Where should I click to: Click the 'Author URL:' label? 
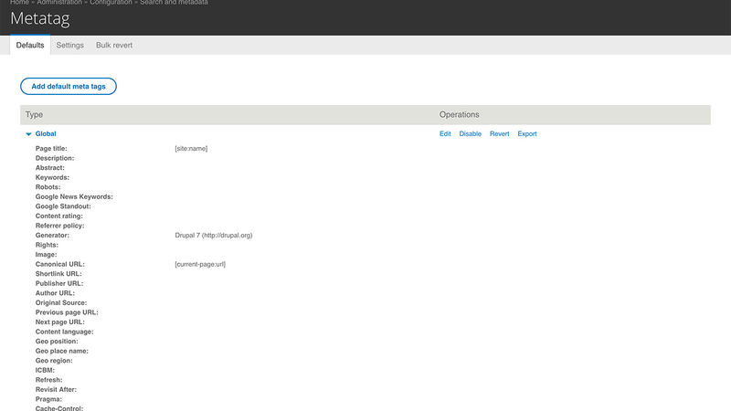55,293
